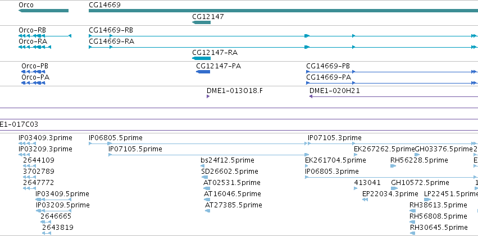
Task: Select the Orco-PB protein arrows
Action: [x=33, y=71]
